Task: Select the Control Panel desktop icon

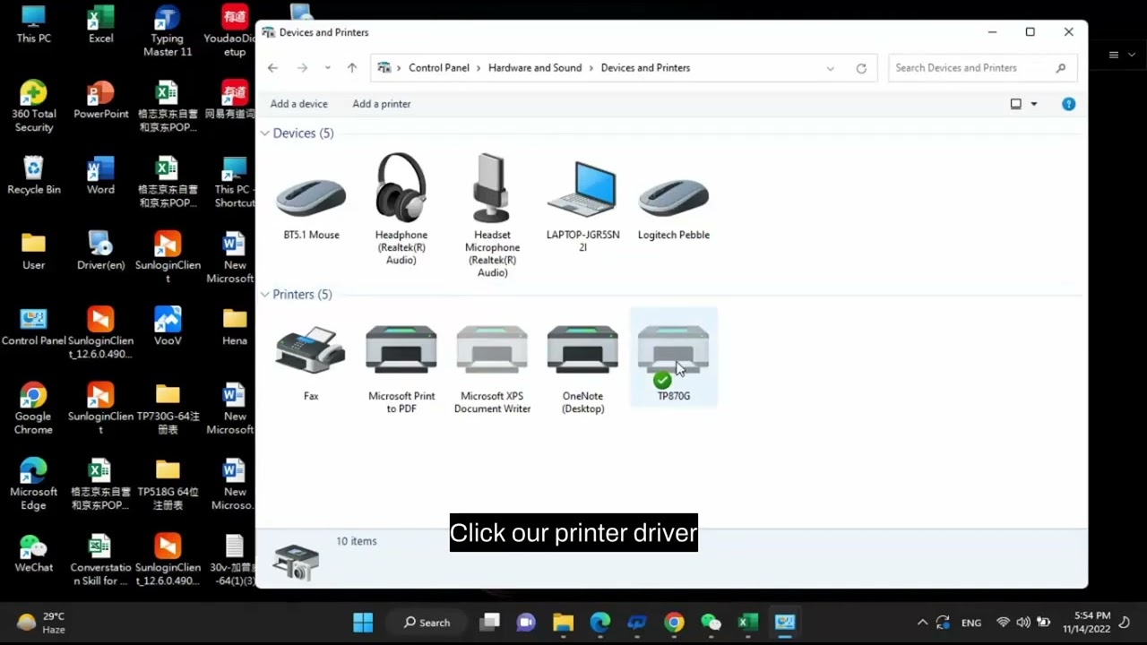Action: tap(33, 327)
